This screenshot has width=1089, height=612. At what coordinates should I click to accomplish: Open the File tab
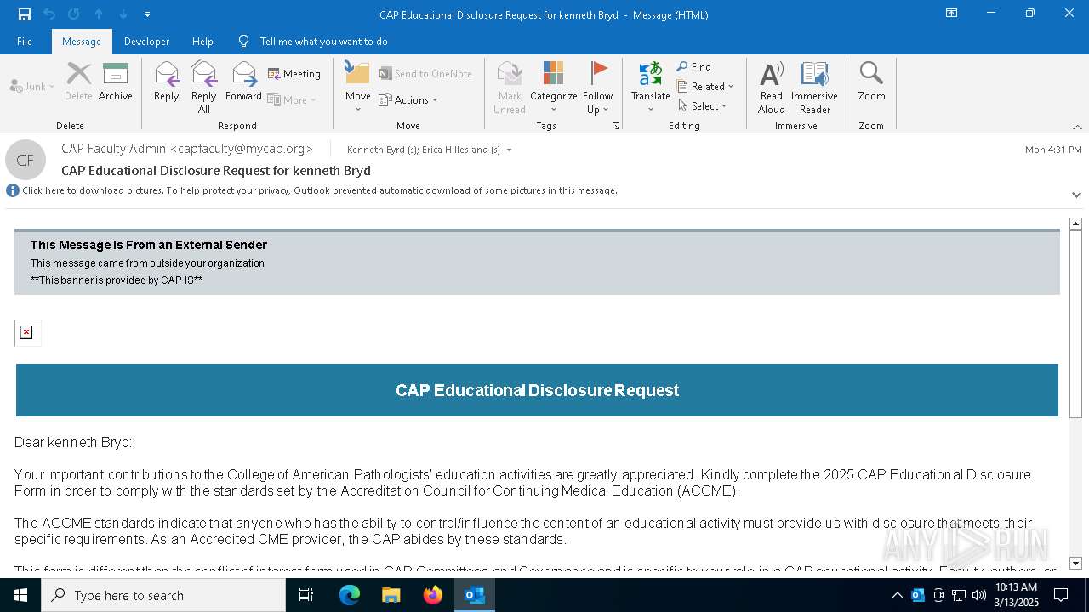pos(25,42)
